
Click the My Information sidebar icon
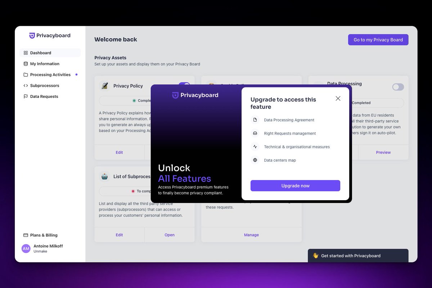pos(26,64)
